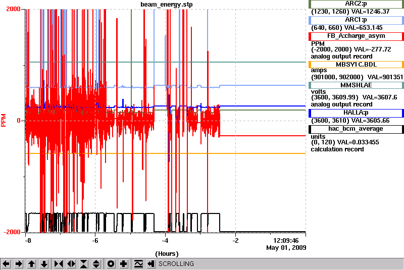Click the 0 y-axis tick label
This screenshot has height=270, width=404.
pos(19,121)
